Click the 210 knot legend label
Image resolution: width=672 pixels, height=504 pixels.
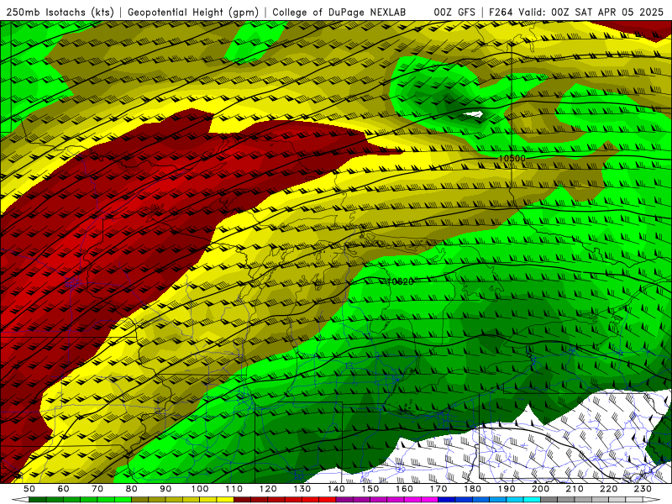click(575, 489)
